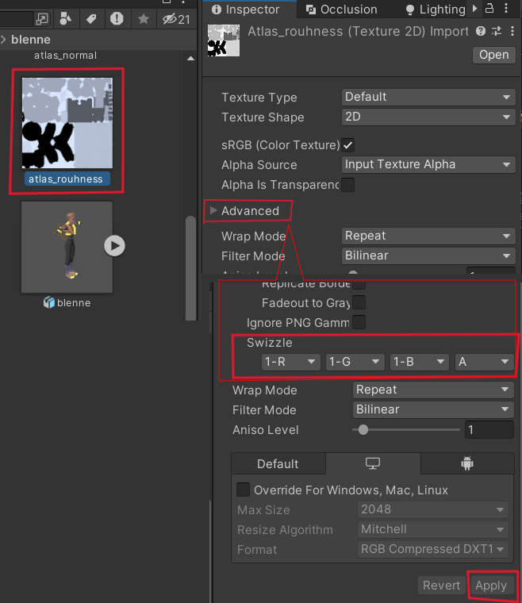Toggle the sRGB (Color Texture) checkbox
The width and height of the screenshot is (522, 603).
(x=347, y=145)
